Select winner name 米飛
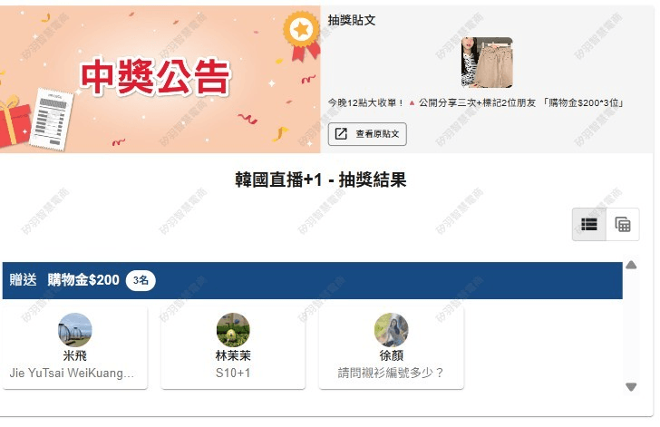 (75, 355)
